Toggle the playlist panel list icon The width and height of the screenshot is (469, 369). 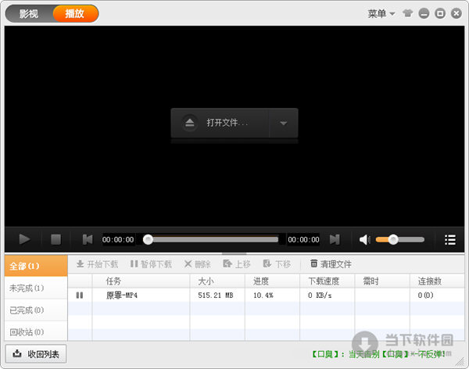click(x=449, y=239)
